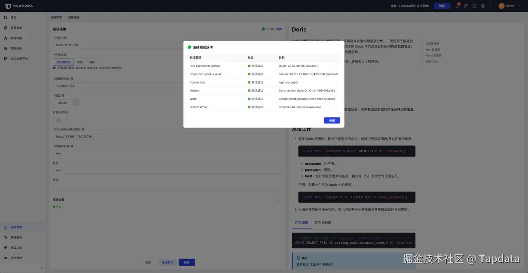The width and height of the screenshot is (528, 273).
Task: Click the 密码 input field
Action: [x=167, y=187]
